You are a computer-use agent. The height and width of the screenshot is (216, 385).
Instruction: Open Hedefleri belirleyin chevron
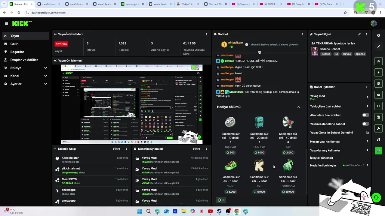point(367,165)
